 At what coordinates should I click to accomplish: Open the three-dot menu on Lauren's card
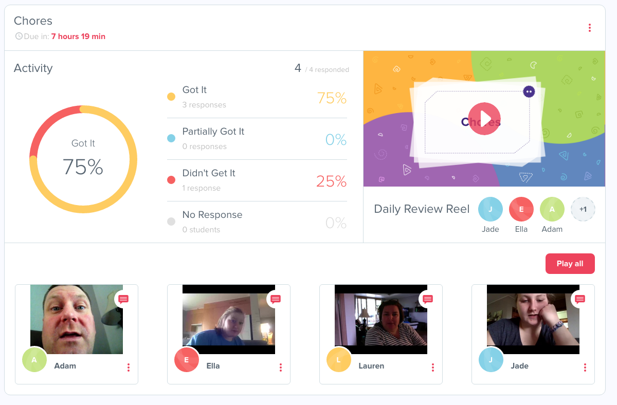(x=433, y=367)
